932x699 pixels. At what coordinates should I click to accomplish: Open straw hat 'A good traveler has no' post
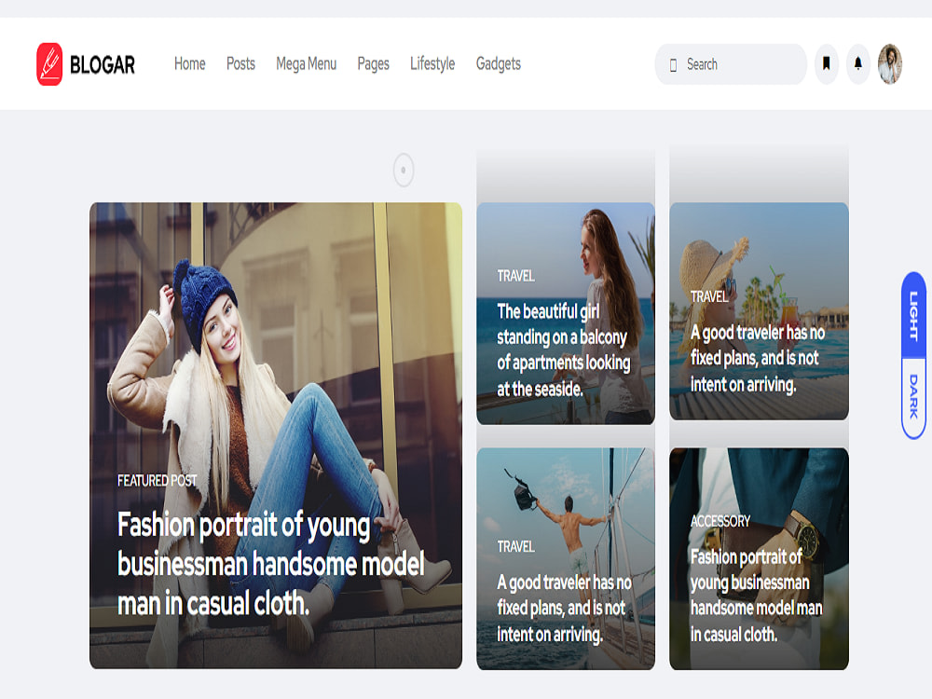click(x=757, y=359)
